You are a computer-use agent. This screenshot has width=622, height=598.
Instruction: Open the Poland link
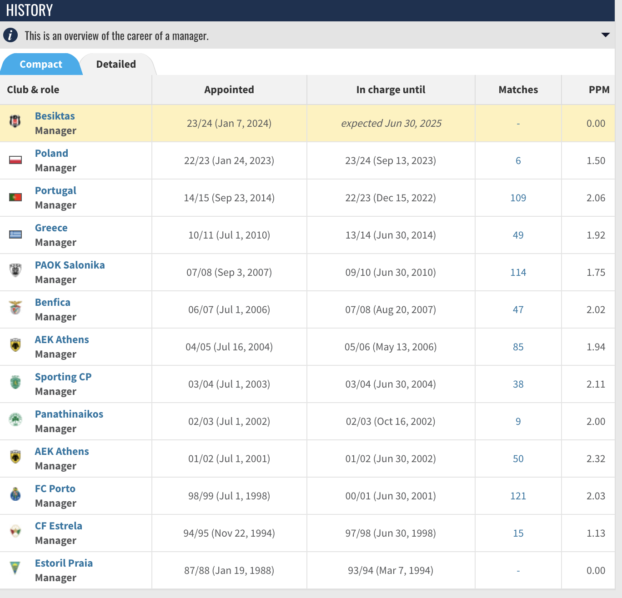coord(51,153)
